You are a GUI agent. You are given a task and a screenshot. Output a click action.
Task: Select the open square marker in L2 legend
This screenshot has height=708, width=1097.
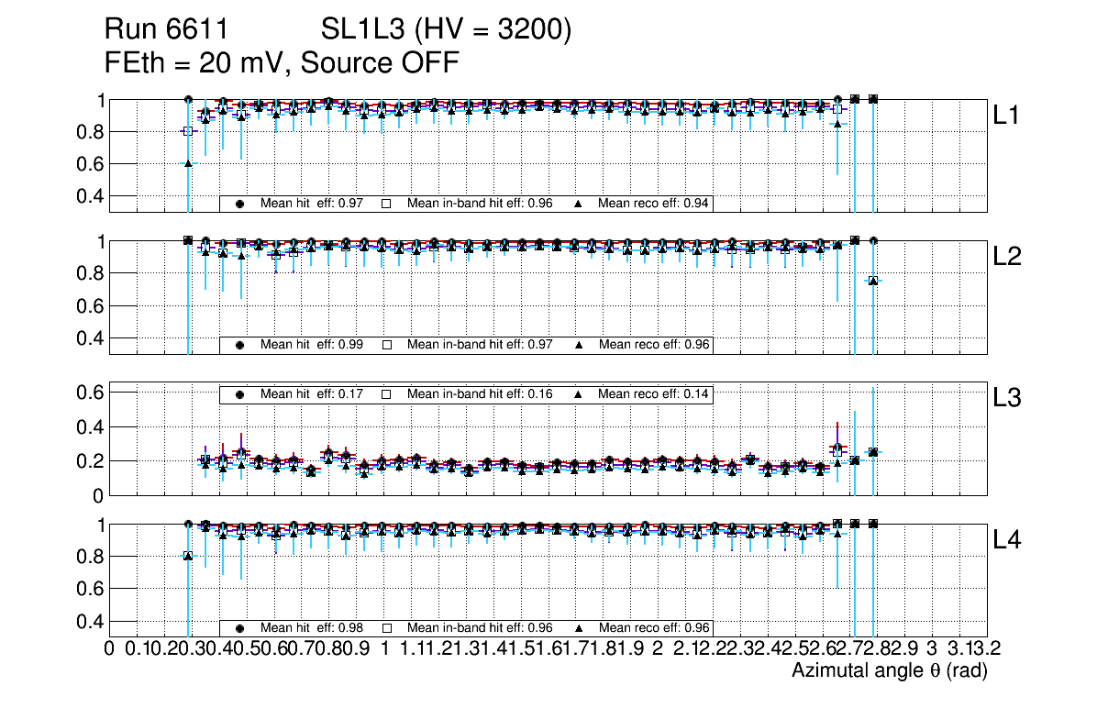tap(386, 345)
